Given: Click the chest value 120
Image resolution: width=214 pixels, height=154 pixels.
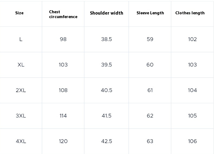Looking at the screenshot, I should (x=63, y=141).
